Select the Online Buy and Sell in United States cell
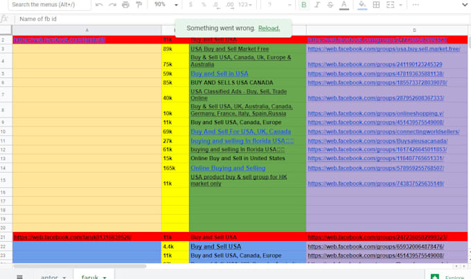This screenshot has width=471, height=279. (x=247, y=158)
